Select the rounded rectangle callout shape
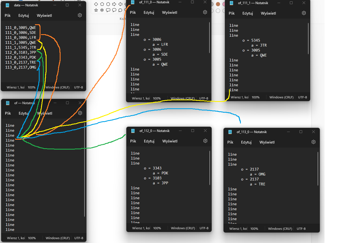The width and height of the screenshot is (338, 243). [108, 10]
